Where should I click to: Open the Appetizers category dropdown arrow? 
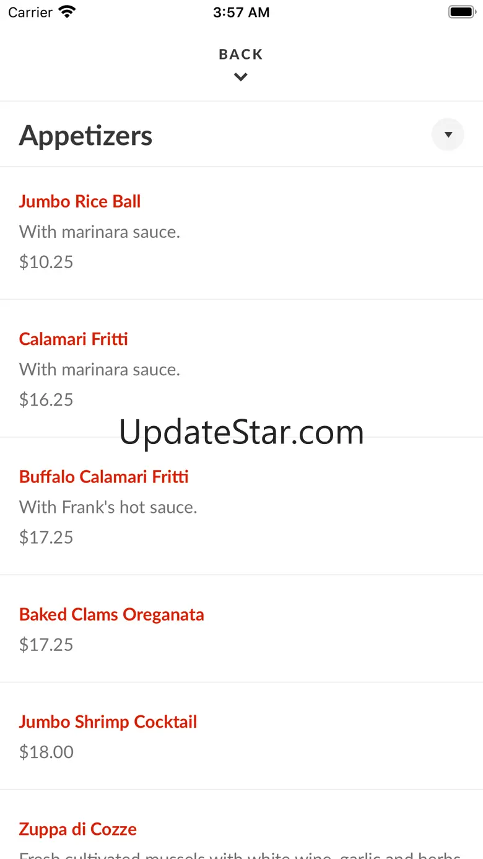(448, 134)
